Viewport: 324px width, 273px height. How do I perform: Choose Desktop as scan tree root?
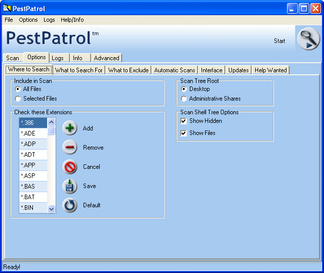point(184,89)
